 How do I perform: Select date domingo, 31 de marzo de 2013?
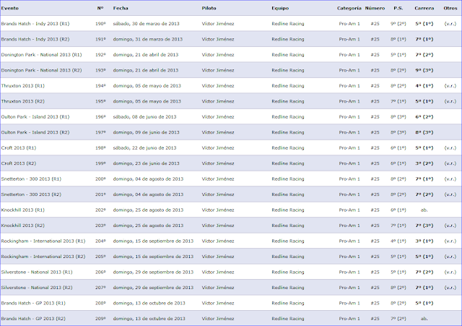point(148,39)
